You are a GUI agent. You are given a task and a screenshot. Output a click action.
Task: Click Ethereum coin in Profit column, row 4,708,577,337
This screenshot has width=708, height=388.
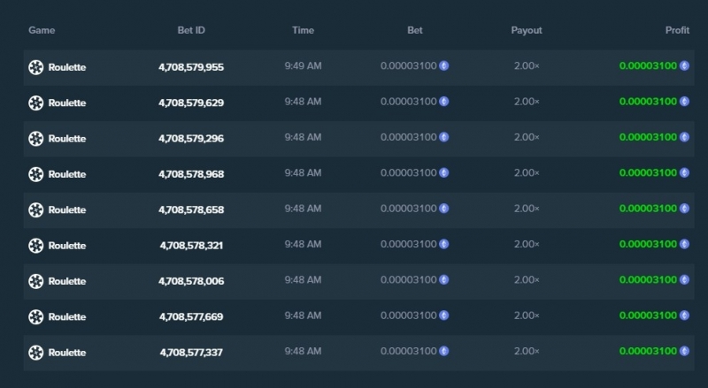tap(684, 351)
